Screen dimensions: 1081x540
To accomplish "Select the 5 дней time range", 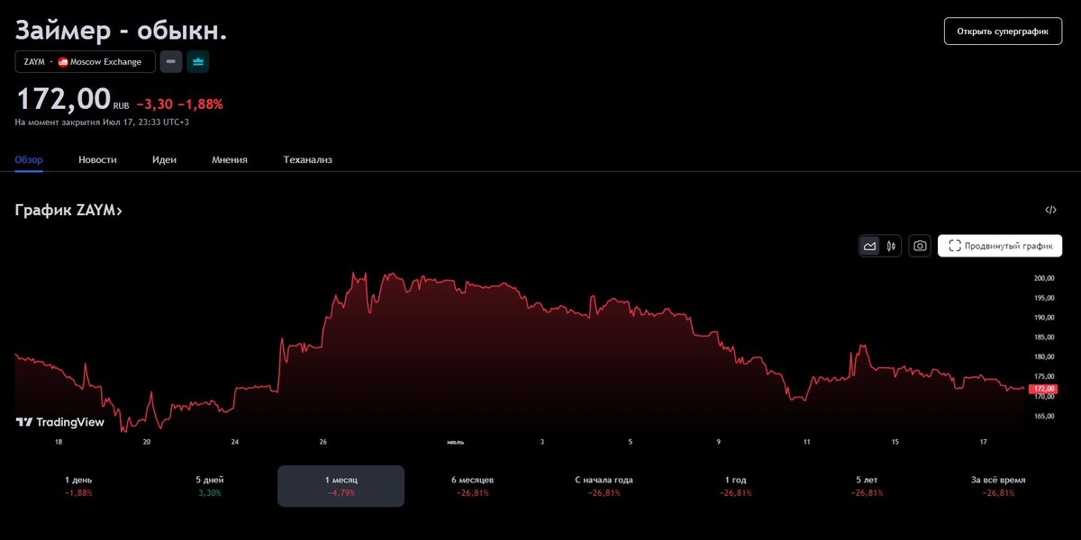I will (209, 486).
